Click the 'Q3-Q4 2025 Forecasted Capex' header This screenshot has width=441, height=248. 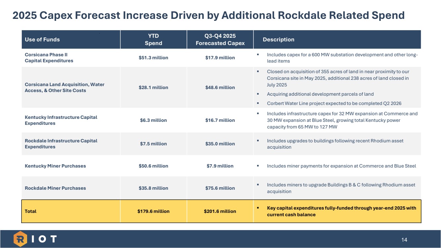220,39
